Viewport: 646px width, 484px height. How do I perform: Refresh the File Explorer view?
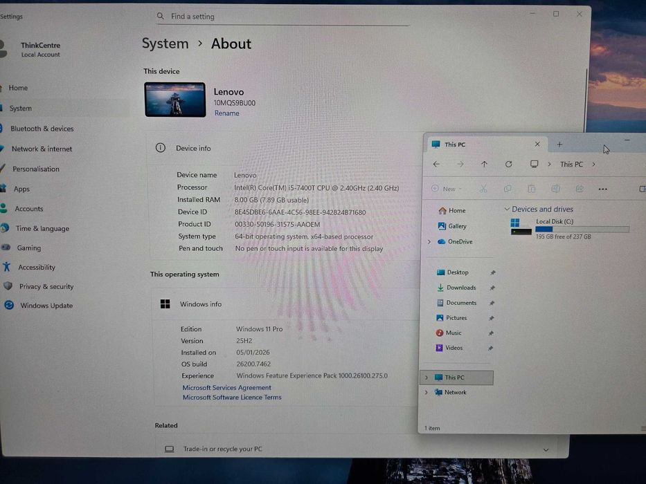[509, 165]
